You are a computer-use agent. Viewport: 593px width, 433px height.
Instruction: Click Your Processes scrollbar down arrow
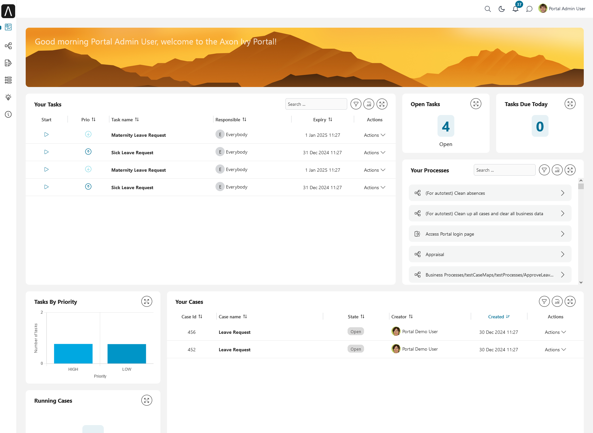pos(581,282)
